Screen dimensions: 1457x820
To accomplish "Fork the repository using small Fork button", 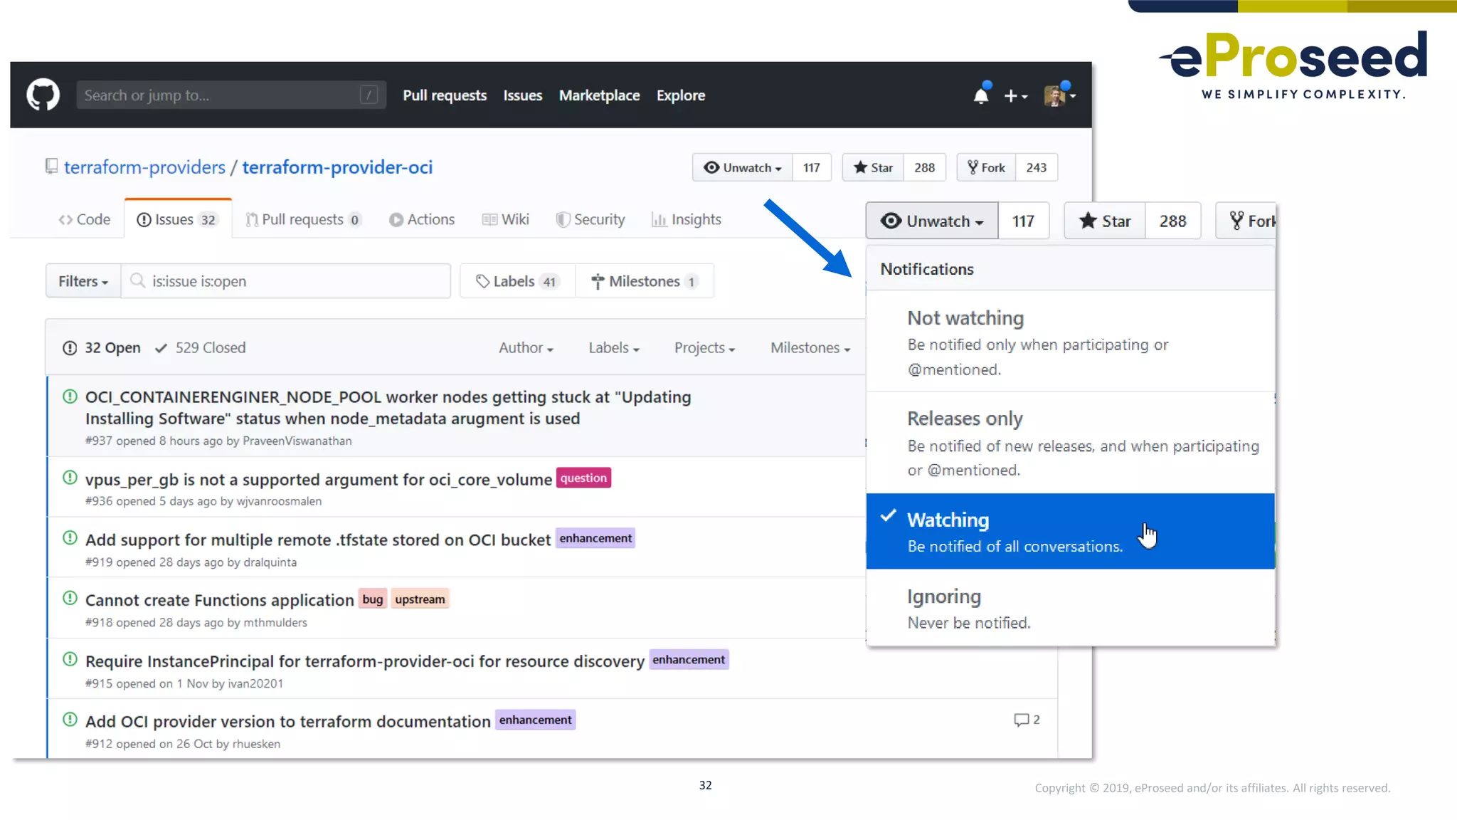I will 986,167.
